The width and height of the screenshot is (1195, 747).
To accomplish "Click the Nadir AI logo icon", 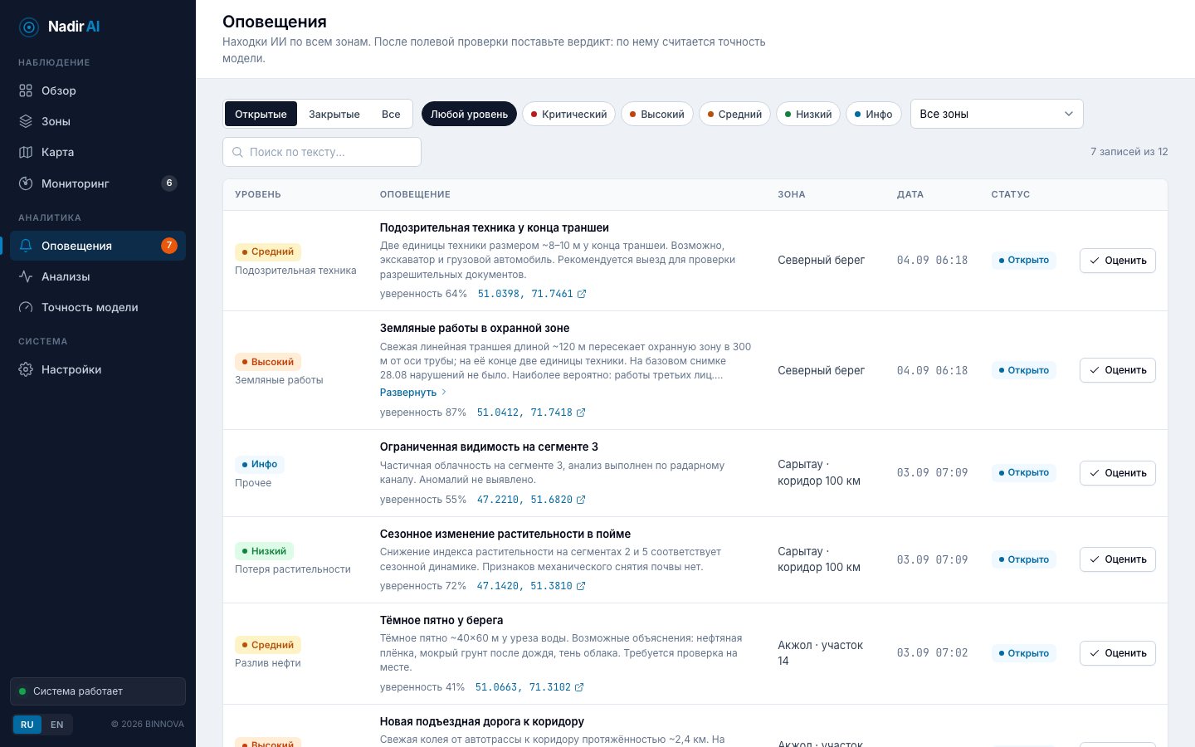I will click(29, 27).
